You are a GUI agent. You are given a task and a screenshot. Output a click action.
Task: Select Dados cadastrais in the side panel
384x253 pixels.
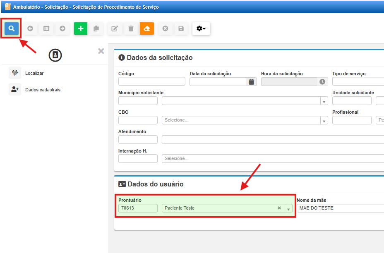click(42, 90)
